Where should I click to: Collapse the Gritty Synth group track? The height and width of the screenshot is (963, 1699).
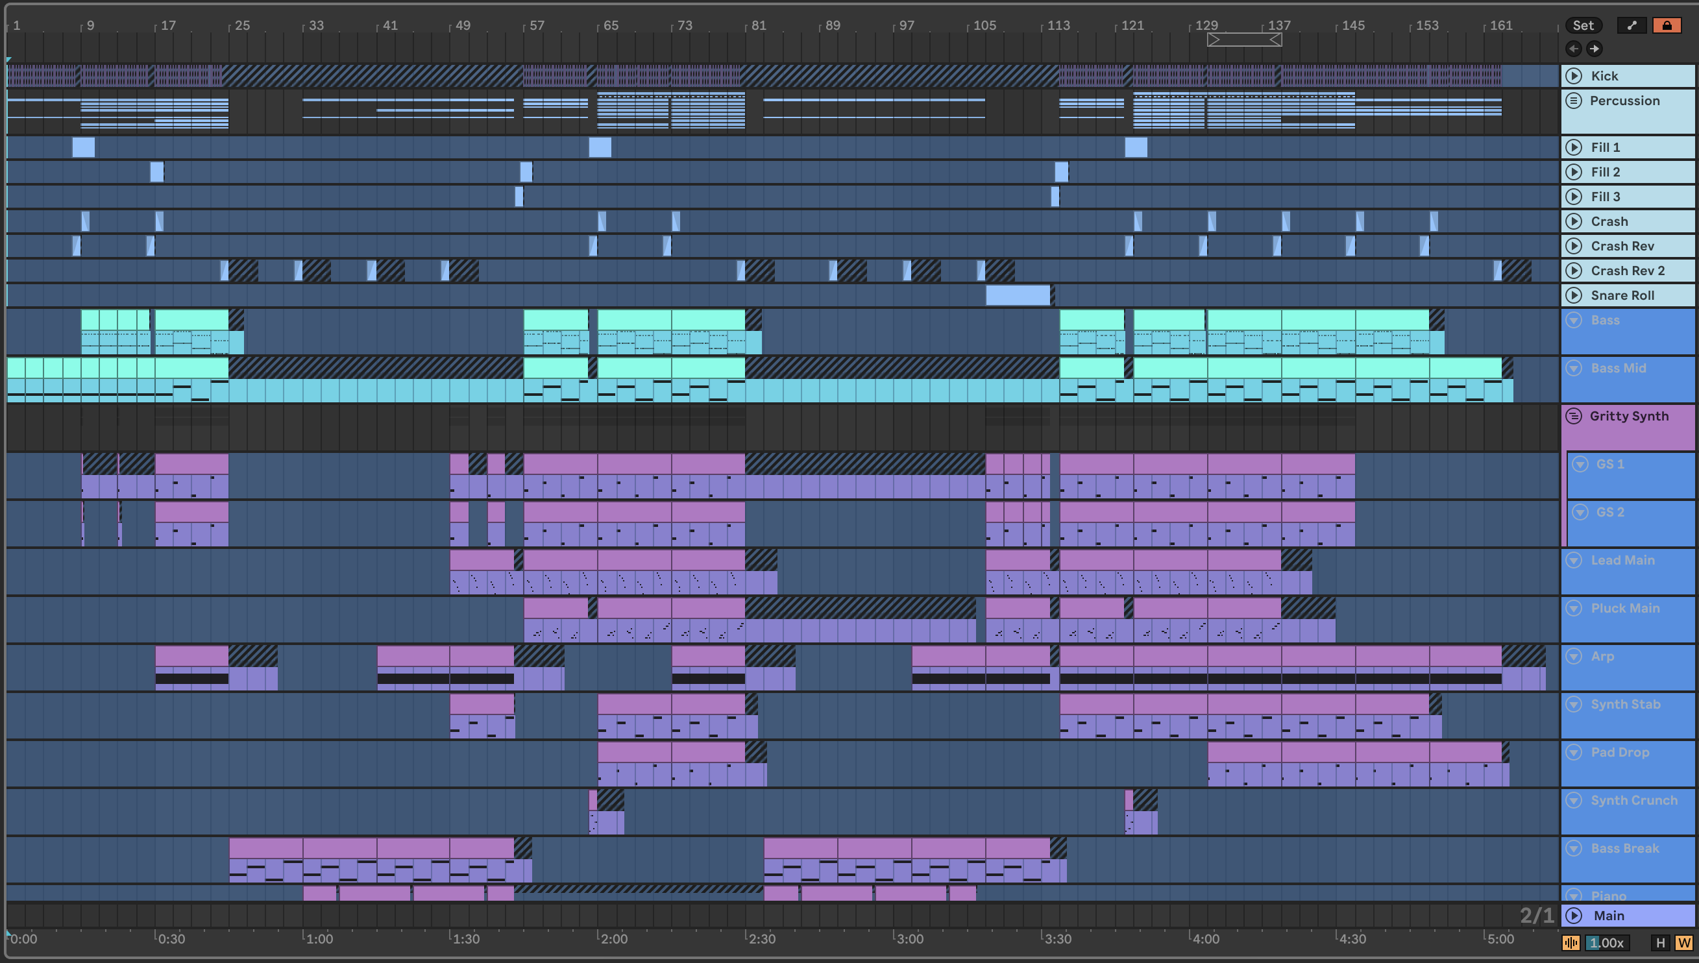coord(1574,416)
